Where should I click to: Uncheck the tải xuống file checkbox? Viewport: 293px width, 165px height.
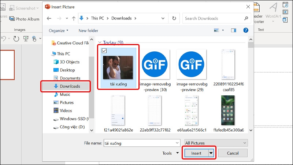[x=104, y=51]
